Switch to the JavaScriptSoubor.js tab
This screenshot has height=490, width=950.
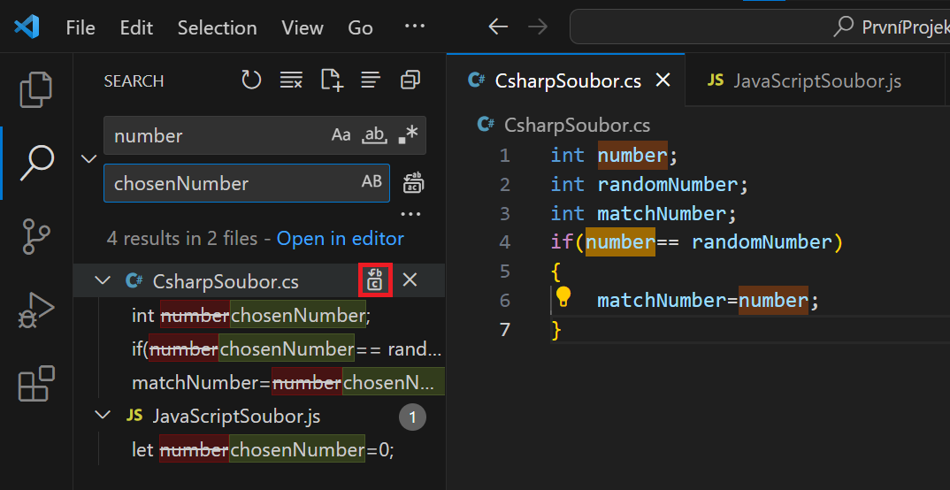pos(816,80)
